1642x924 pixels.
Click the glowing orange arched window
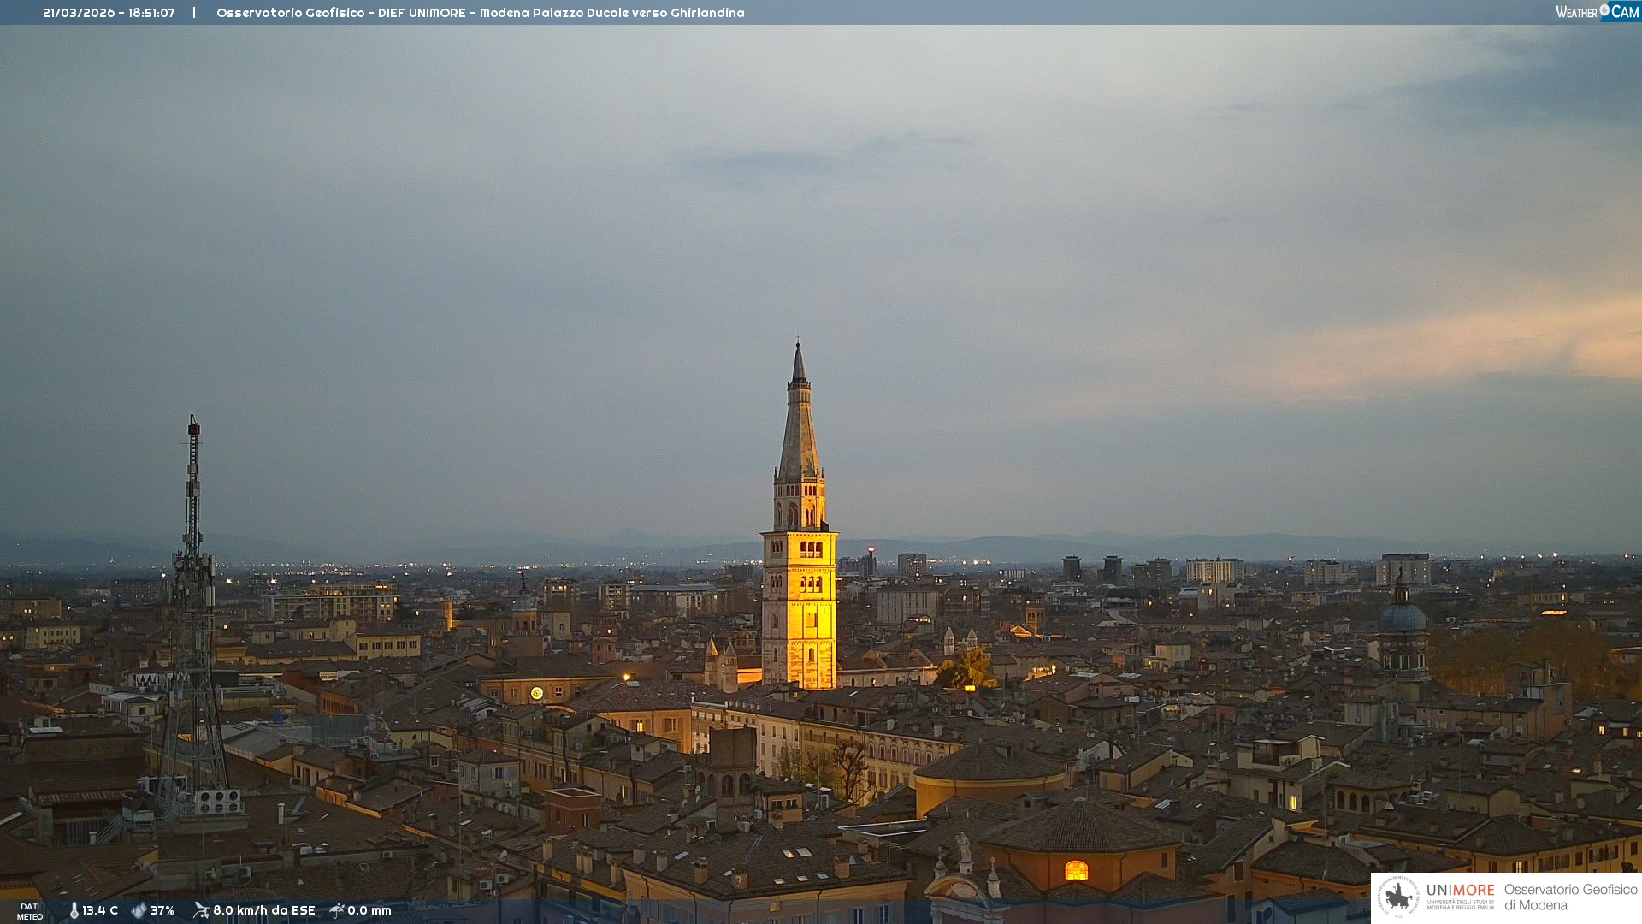pos(1076,871)
